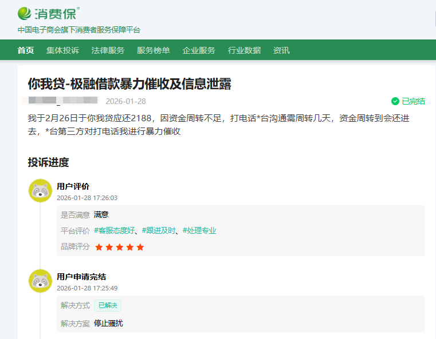Open the 集体投诉 menu item
This screenshot has height=339, width=436.
pos(63,50)
